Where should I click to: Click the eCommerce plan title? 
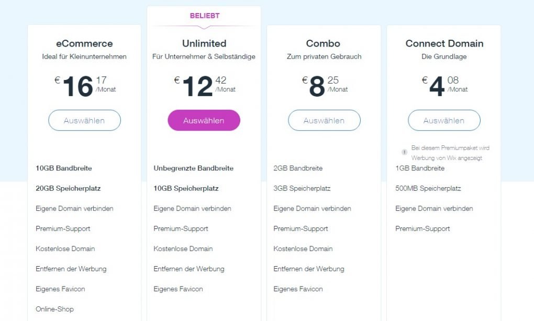(x=84, y=43)
